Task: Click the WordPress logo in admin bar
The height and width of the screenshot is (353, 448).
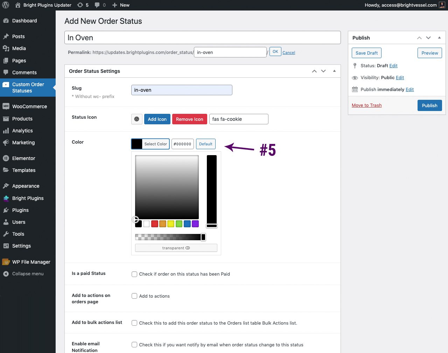Action: click(x=6, y=5)
